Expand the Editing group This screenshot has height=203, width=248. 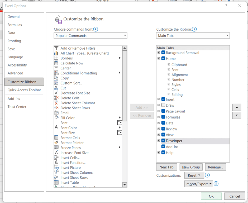(169, 94)
